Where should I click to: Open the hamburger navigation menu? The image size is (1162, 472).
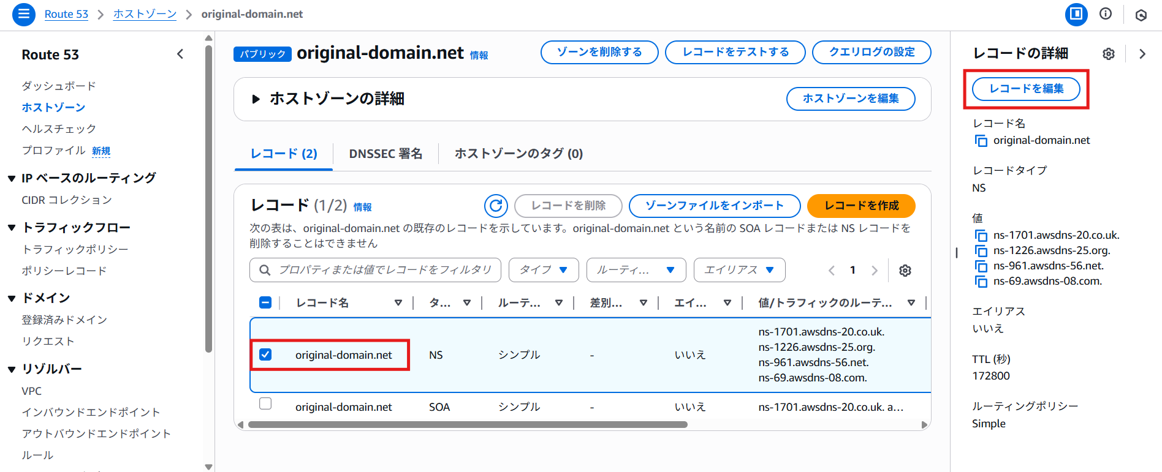point(23,14)
